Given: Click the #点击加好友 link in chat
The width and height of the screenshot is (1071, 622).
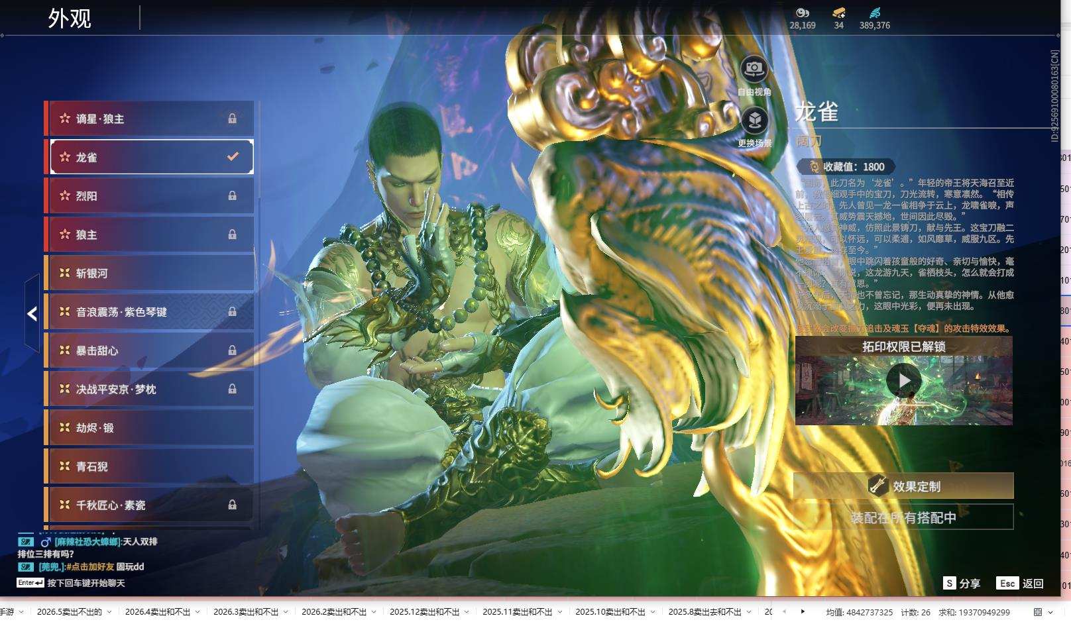Looking at the screenshot, I should (x=90, y=567).
